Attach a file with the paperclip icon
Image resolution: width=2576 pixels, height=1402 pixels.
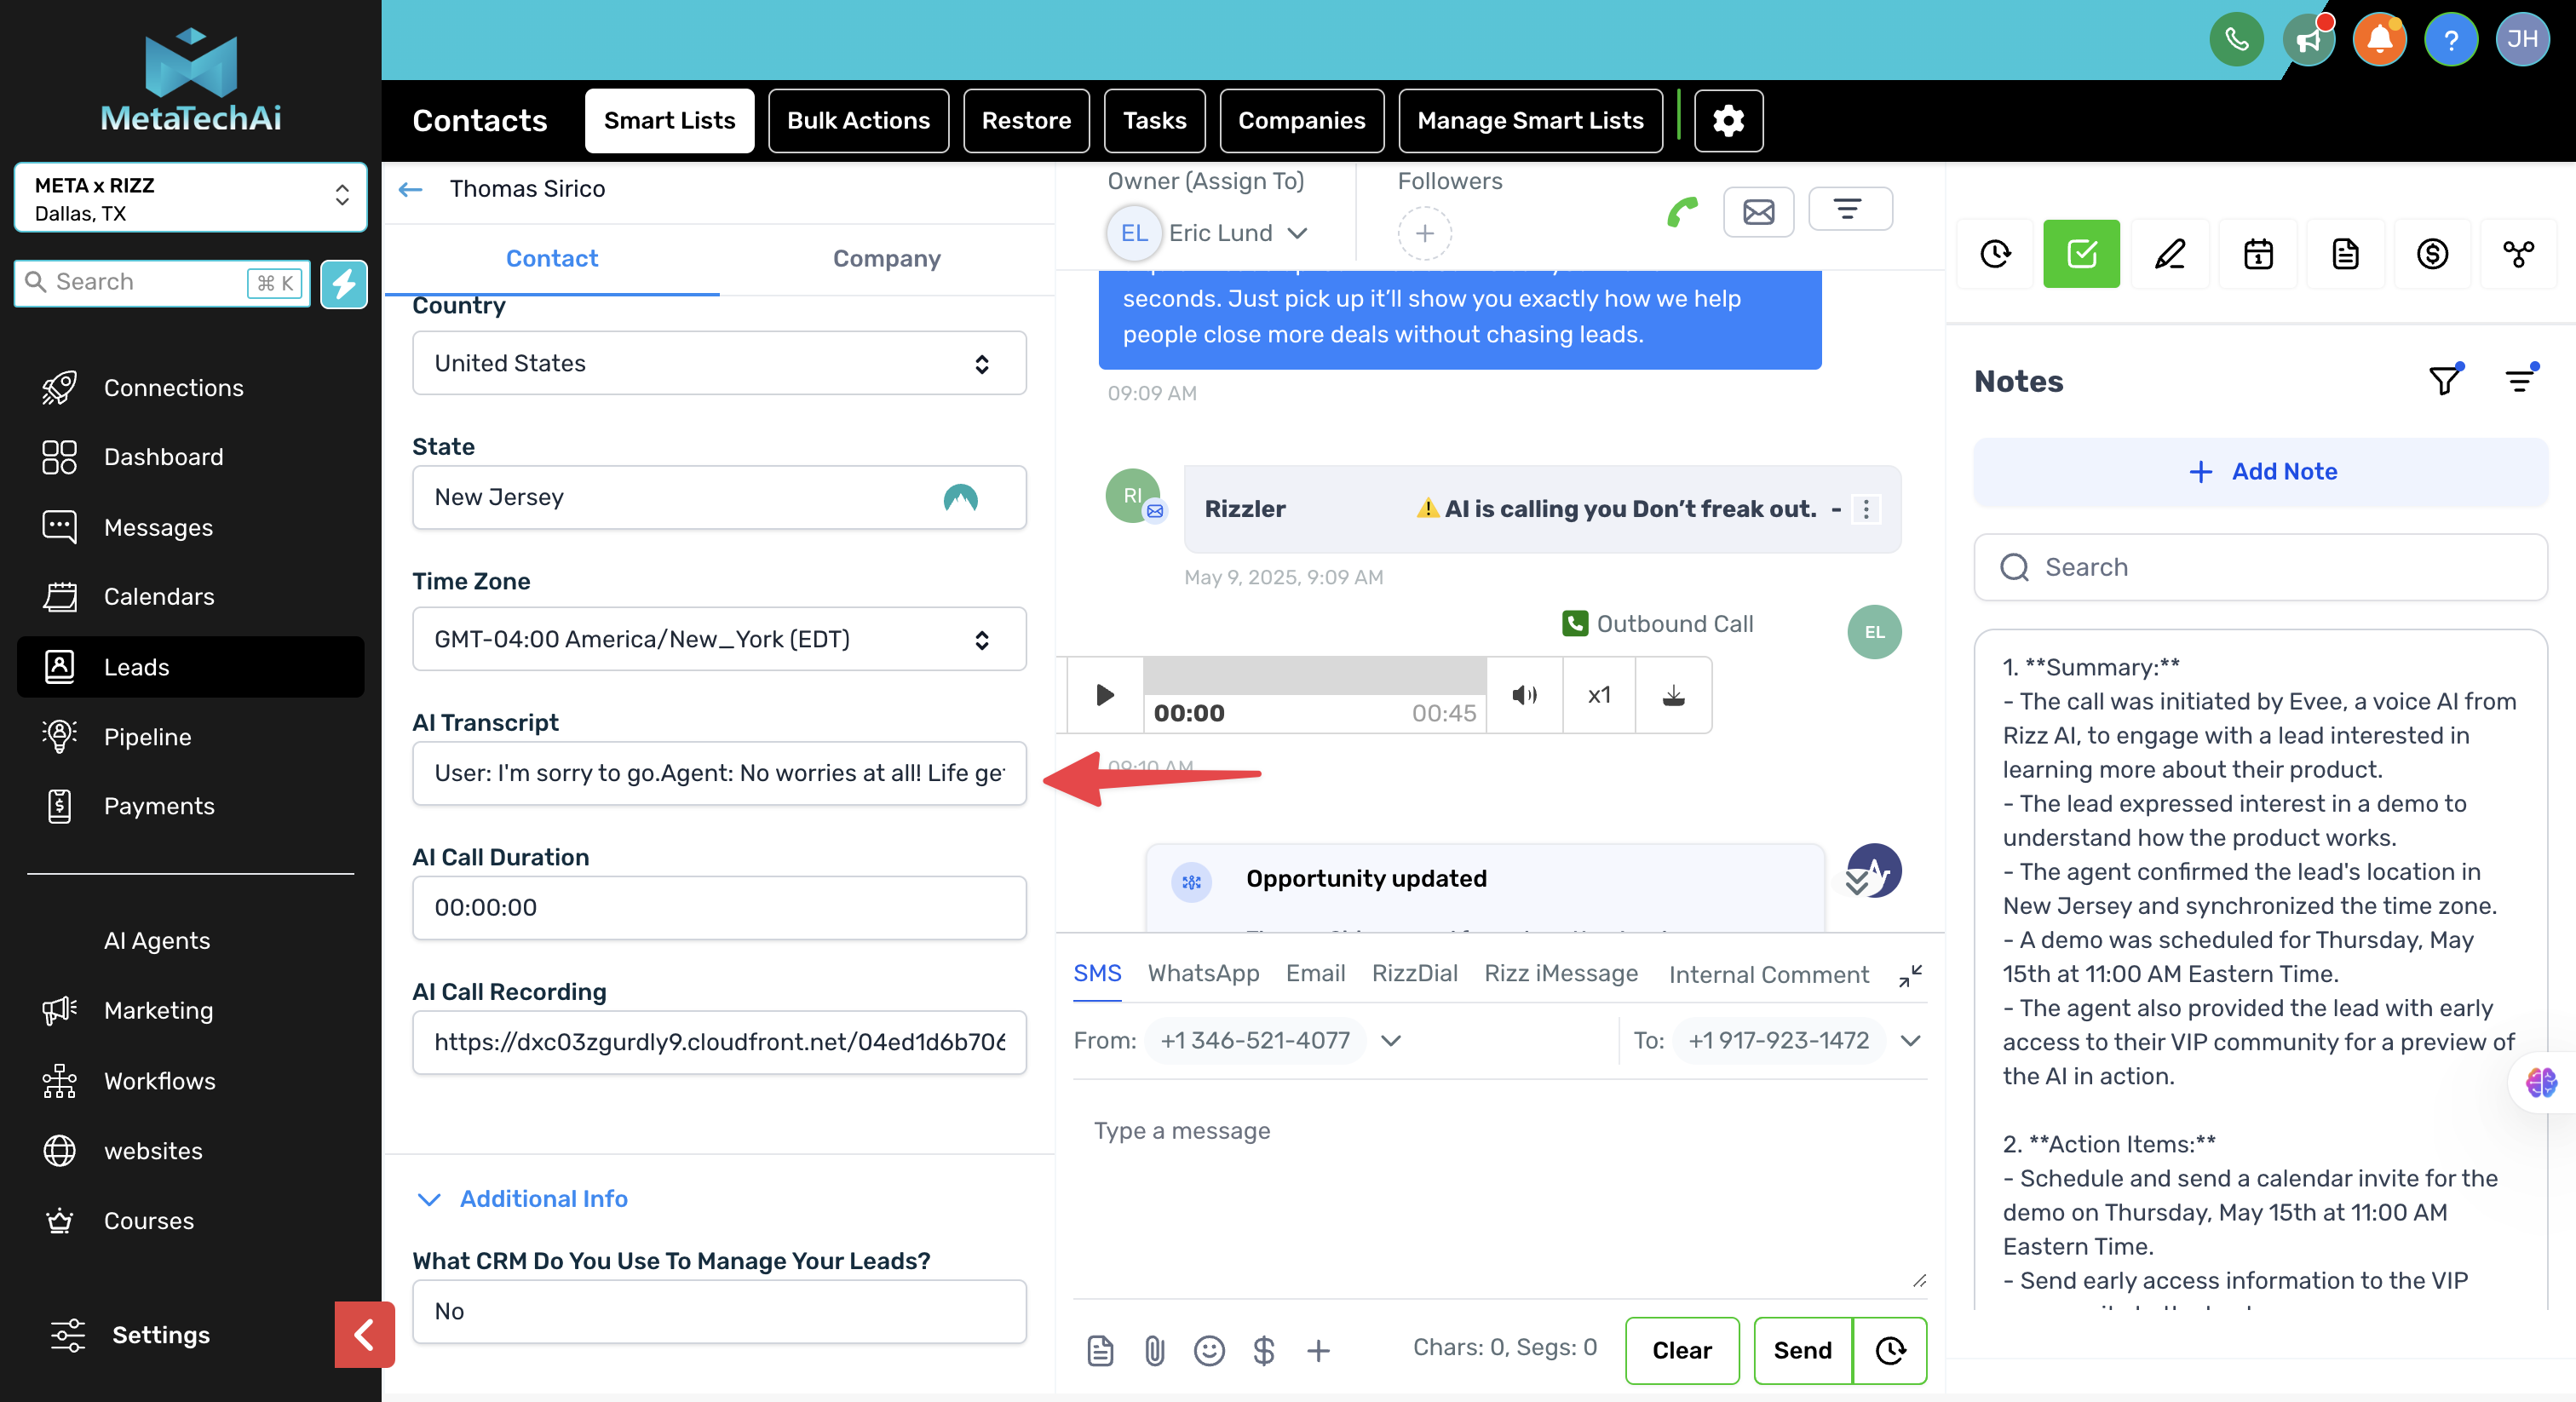[x=1155, y=1351]
